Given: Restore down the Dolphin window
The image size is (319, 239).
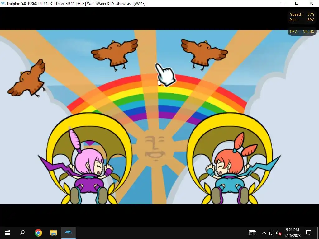Looking at the screenshot, I should click(297, 3).
